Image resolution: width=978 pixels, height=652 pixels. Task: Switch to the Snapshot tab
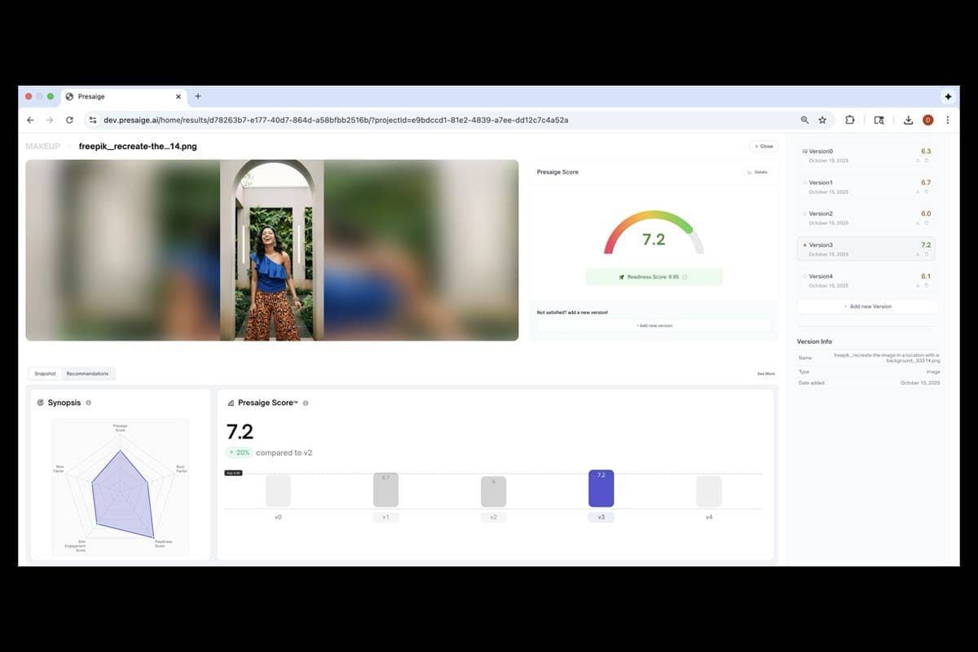[45, 373]
